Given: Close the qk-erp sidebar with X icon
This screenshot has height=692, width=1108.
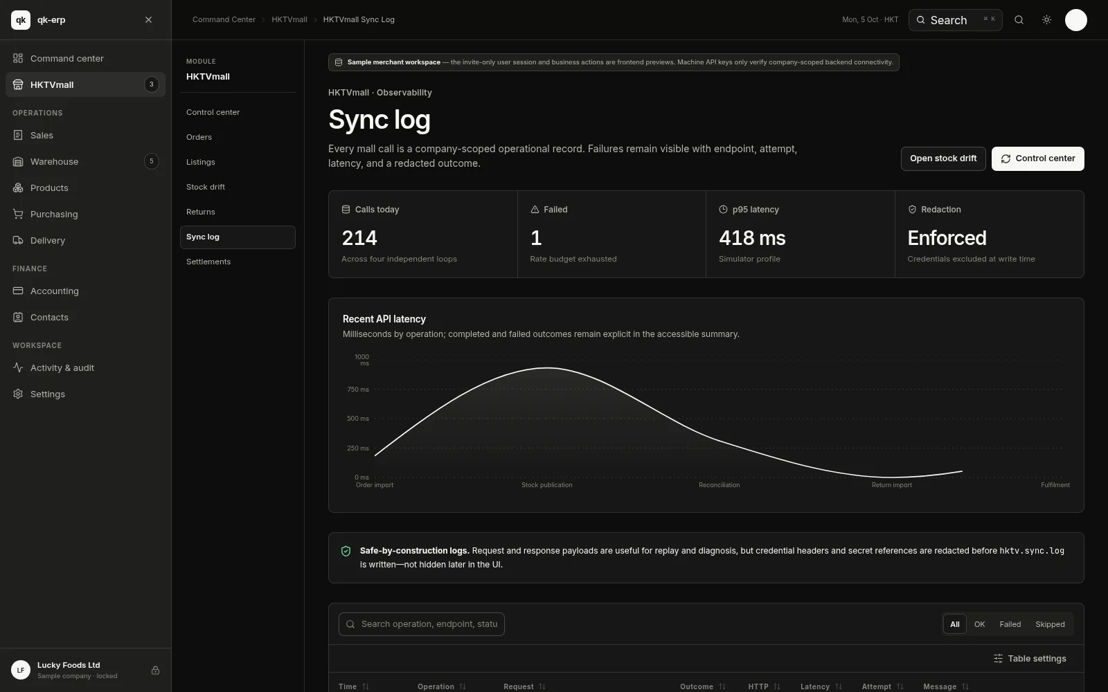Looking at the screenshot, I should click(148, 20).
